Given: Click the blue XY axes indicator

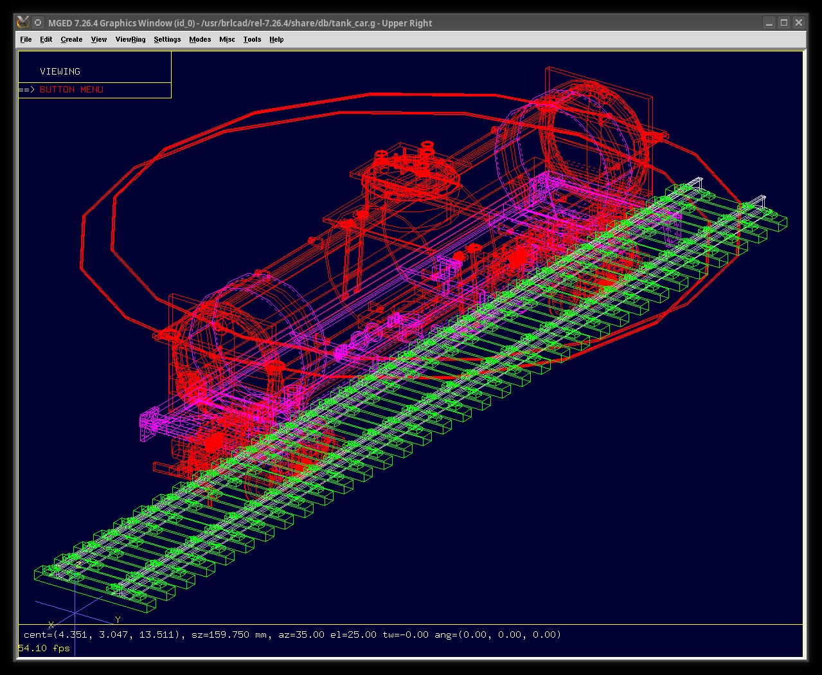Looking at the screenshot, I should 75,613.
